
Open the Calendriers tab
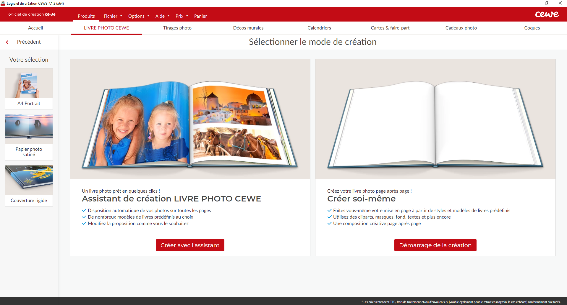pos(319,28)
